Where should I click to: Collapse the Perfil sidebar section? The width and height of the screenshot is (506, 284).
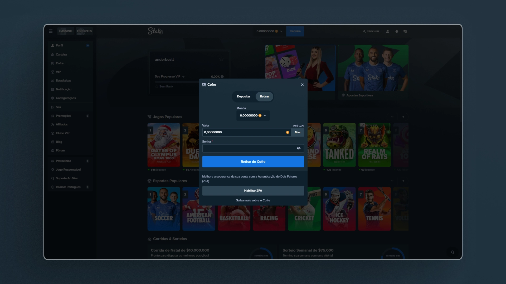tap(87, 45)
